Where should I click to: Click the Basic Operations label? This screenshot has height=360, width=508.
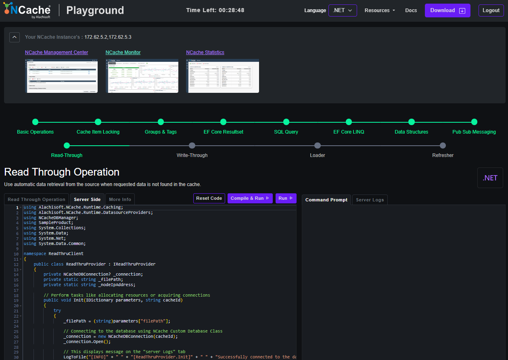click(x=35, y=132)
